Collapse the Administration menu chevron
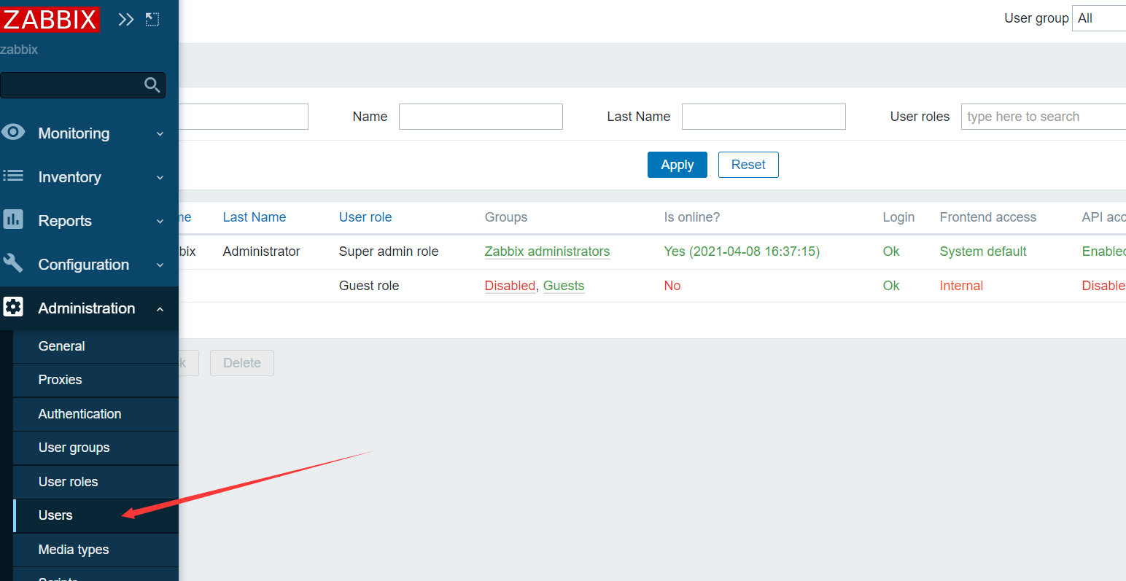 point(160,309)
